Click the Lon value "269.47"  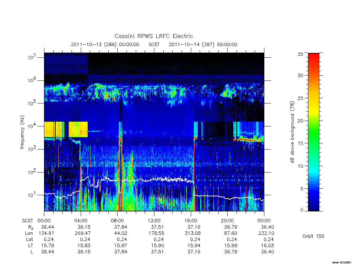[x=83, y=233]
